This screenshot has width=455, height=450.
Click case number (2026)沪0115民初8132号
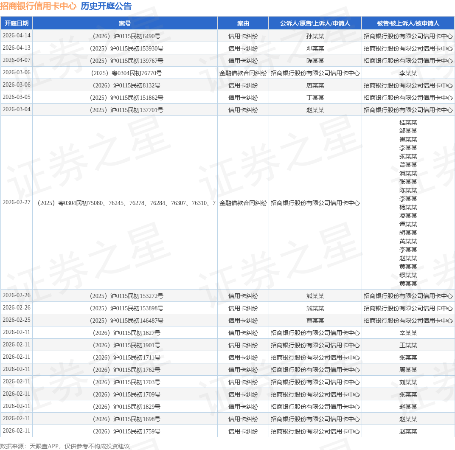[x=126, y=85]
